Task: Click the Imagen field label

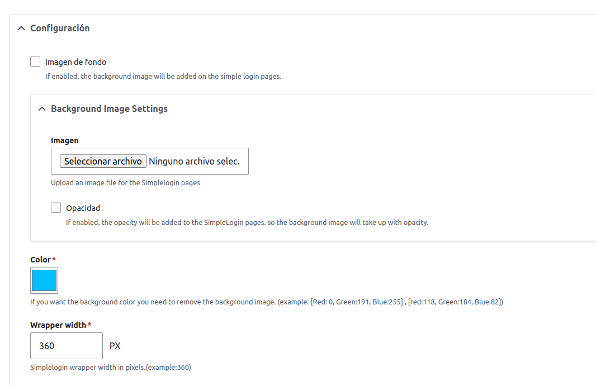Action: [x=65, y=140]
